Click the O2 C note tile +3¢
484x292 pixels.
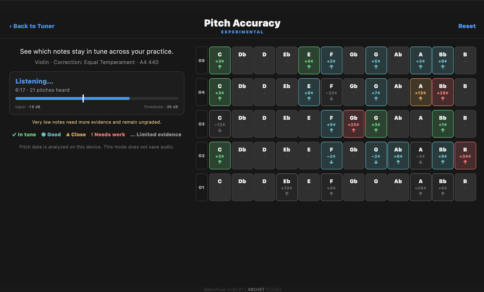coord(220,156)
